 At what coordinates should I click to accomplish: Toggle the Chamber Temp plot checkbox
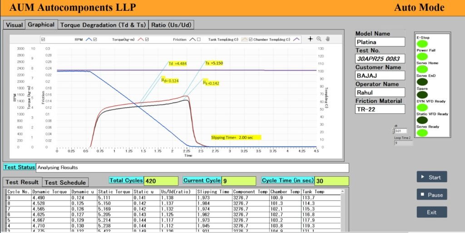[x=250, y=39]
